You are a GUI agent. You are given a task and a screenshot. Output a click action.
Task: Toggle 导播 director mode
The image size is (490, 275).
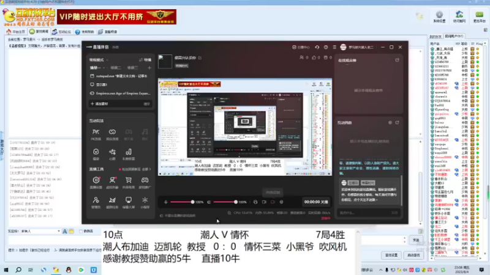pyautogui.click(x=145, y=60)
